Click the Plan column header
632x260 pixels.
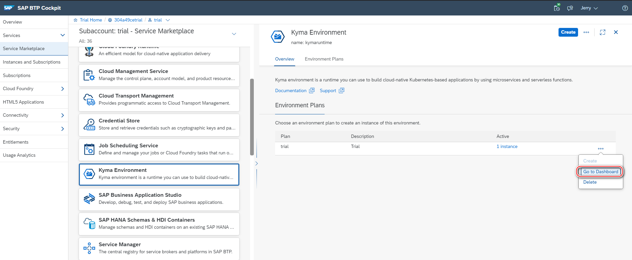point(285,136)
